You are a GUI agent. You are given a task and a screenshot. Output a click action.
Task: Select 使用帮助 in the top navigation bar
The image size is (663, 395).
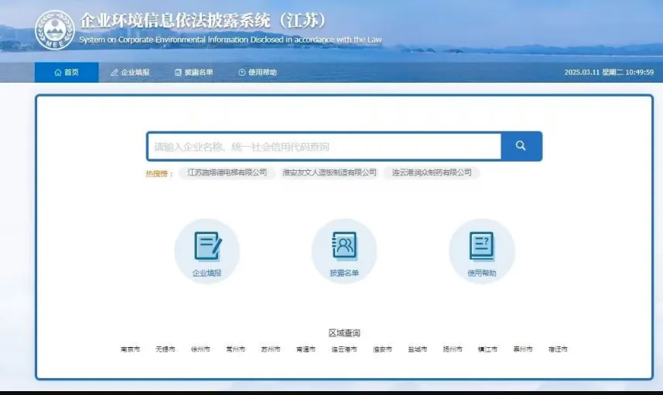[258, 73]
